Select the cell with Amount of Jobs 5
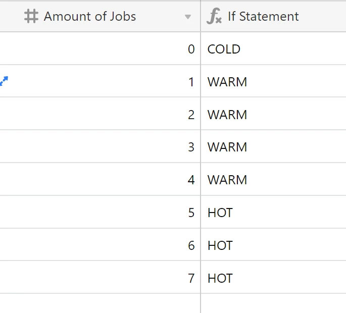Screen dimensions: 346x313 click(x=100, y=212)
